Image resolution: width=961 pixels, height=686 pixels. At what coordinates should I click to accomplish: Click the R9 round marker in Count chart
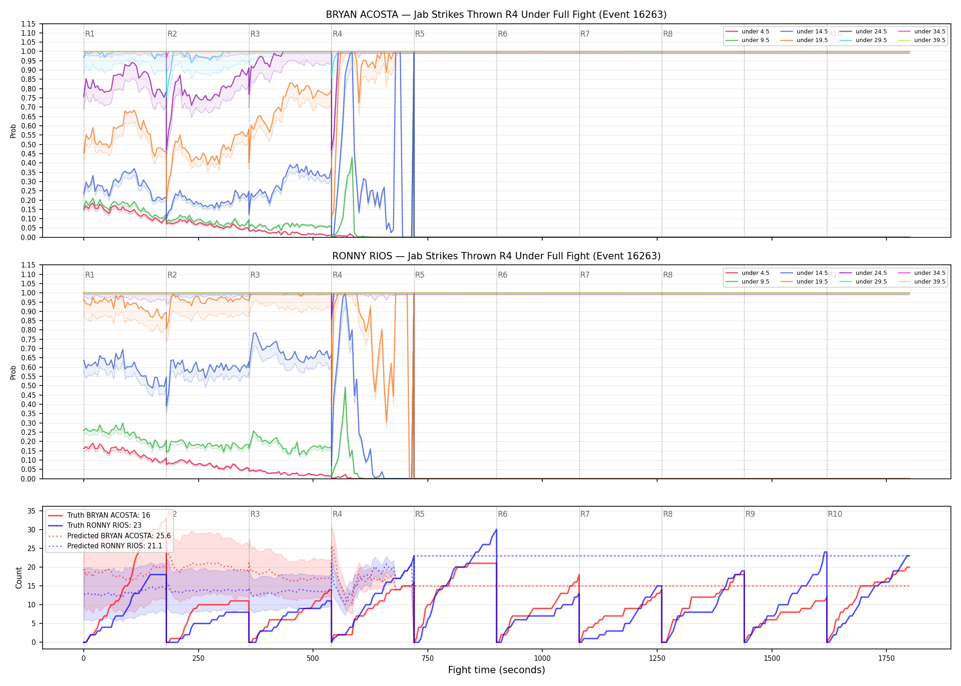(x=750, y=514)
